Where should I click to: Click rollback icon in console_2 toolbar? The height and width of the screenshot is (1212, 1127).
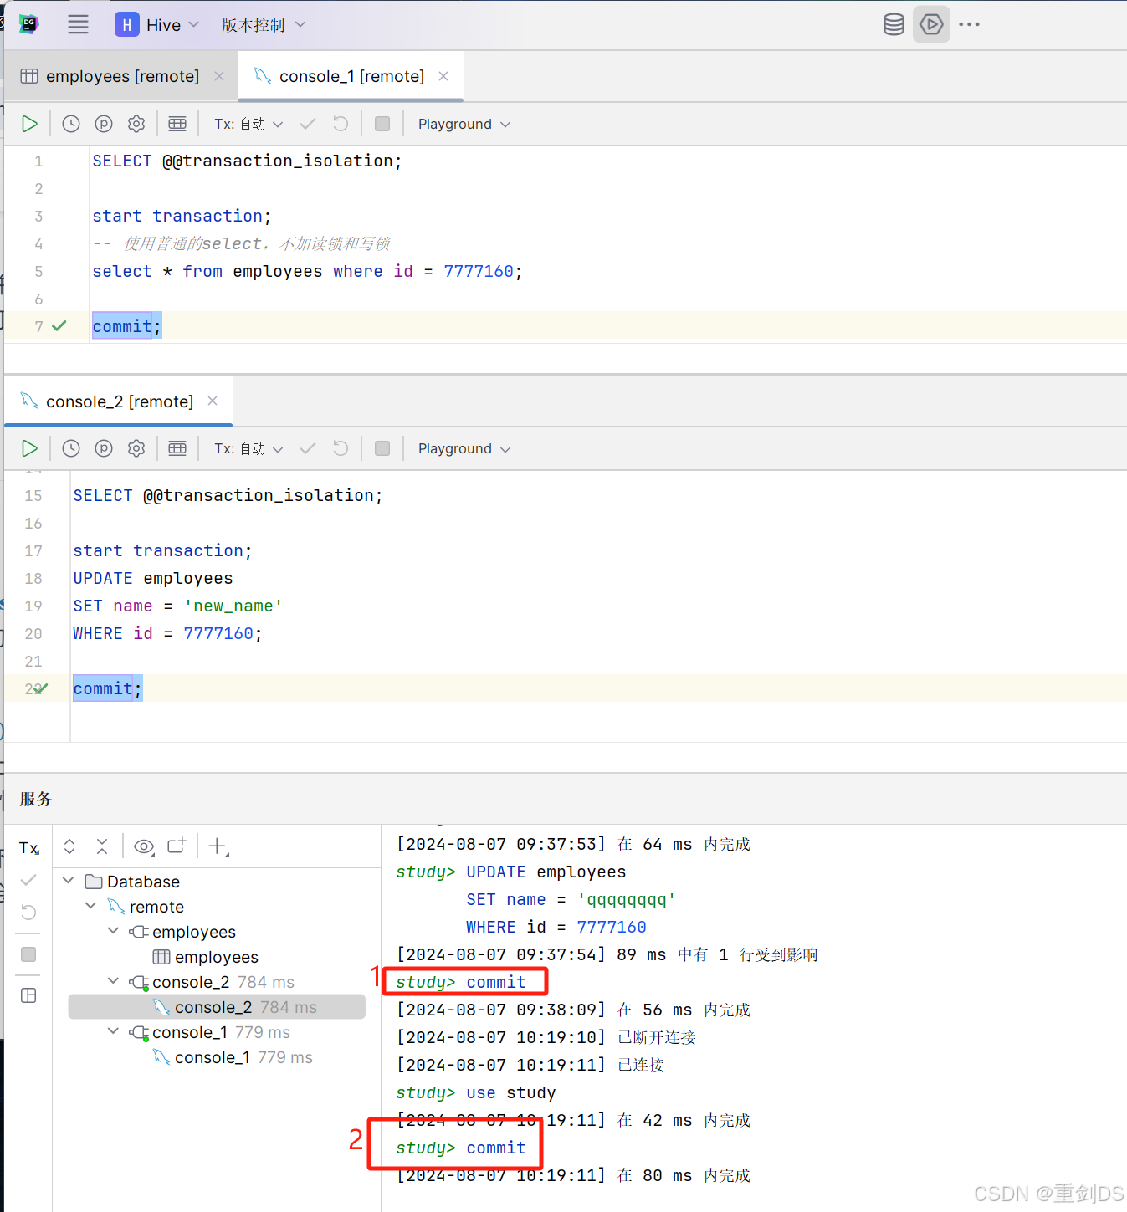[341, 448]
